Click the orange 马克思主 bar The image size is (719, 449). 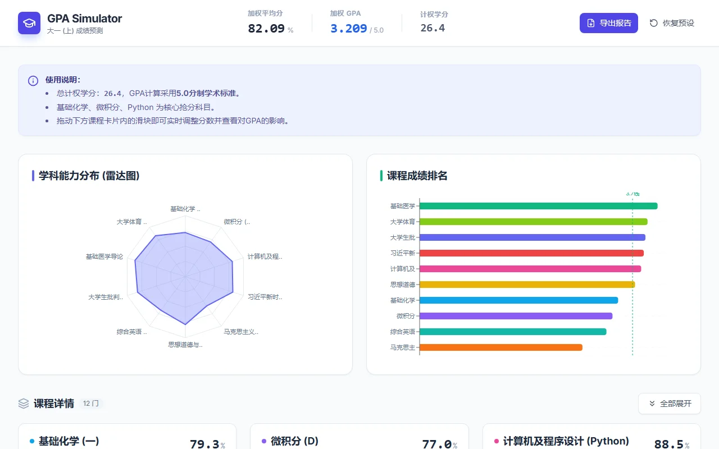[x=501, y=347]
